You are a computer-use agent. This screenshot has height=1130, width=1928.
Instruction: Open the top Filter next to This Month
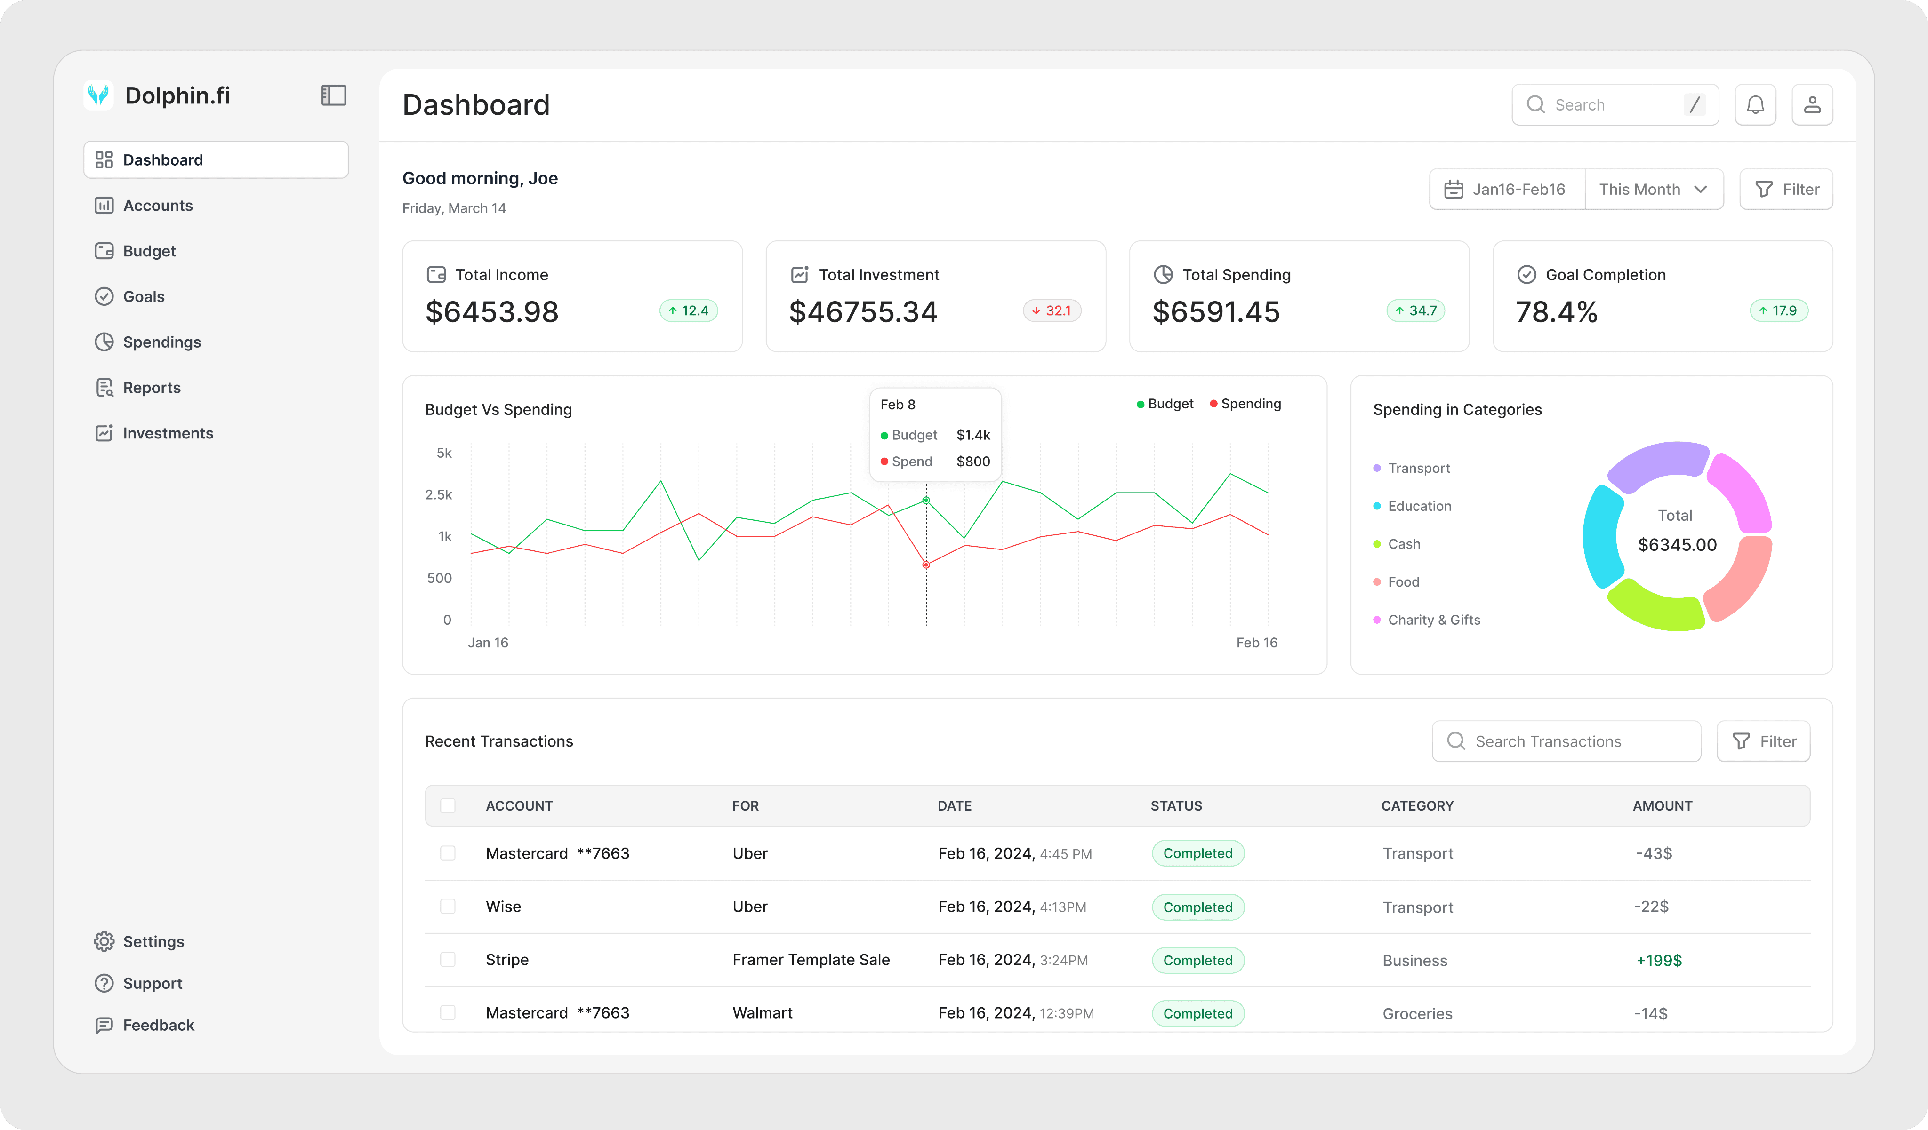coord(1786,190)
